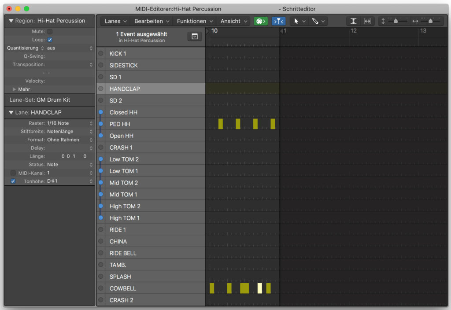The height and width of the screenshot is (310, 451).
Task: Collapse the Region Hi-Hat Percussion triangle
Action: click(11, 21)
